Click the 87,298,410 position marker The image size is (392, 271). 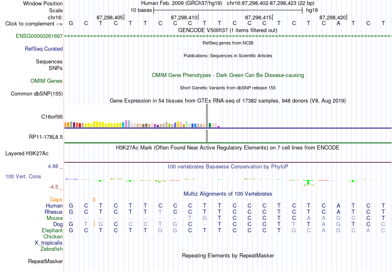(184, 17)
